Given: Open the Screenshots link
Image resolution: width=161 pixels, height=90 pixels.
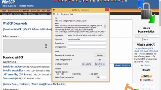Looking at the screenshot, I should 43,14.
